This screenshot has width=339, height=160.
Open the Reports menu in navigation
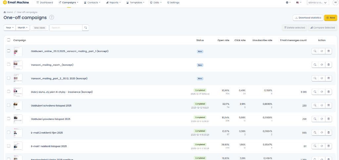113,2
